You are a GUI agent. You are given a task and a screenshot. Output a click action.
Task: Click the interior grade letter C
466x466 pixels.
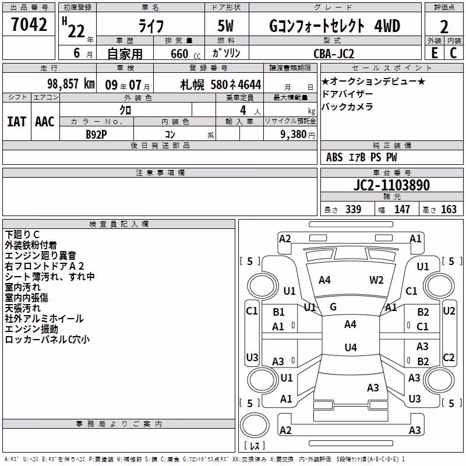click(453, 53)
